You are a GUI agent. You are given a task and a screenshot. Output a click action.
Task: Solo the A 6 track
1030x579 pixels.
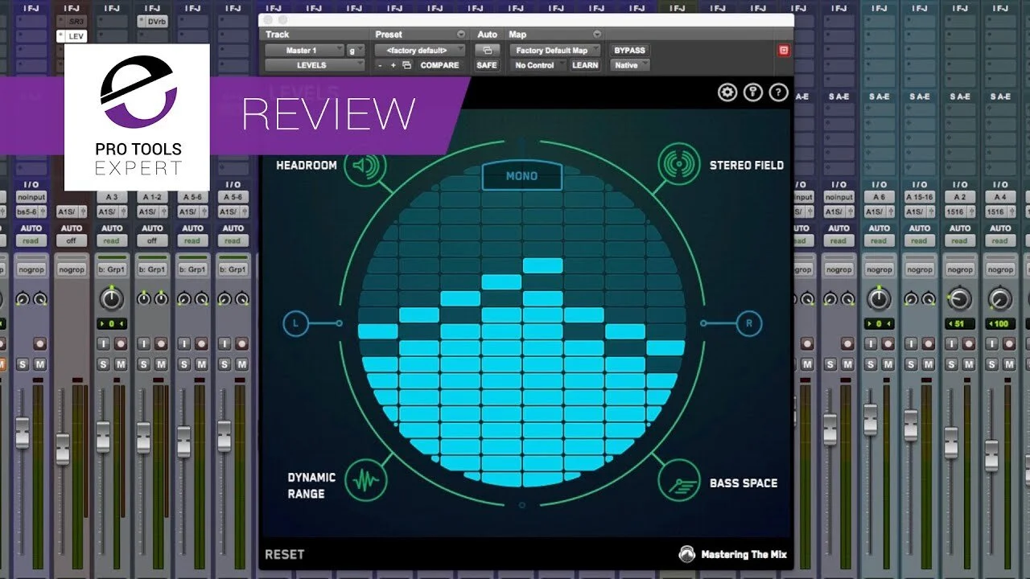tap(870, 364)
